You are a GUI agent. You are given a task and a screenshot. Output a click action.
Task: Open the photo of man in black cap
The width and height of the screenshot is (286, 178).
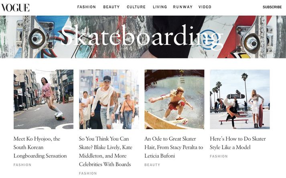pos(109,99)
